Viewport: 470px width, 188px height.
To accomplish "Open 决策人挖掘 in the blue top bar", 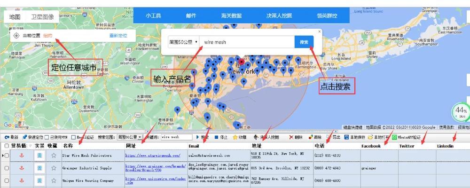I will [279, 16].
